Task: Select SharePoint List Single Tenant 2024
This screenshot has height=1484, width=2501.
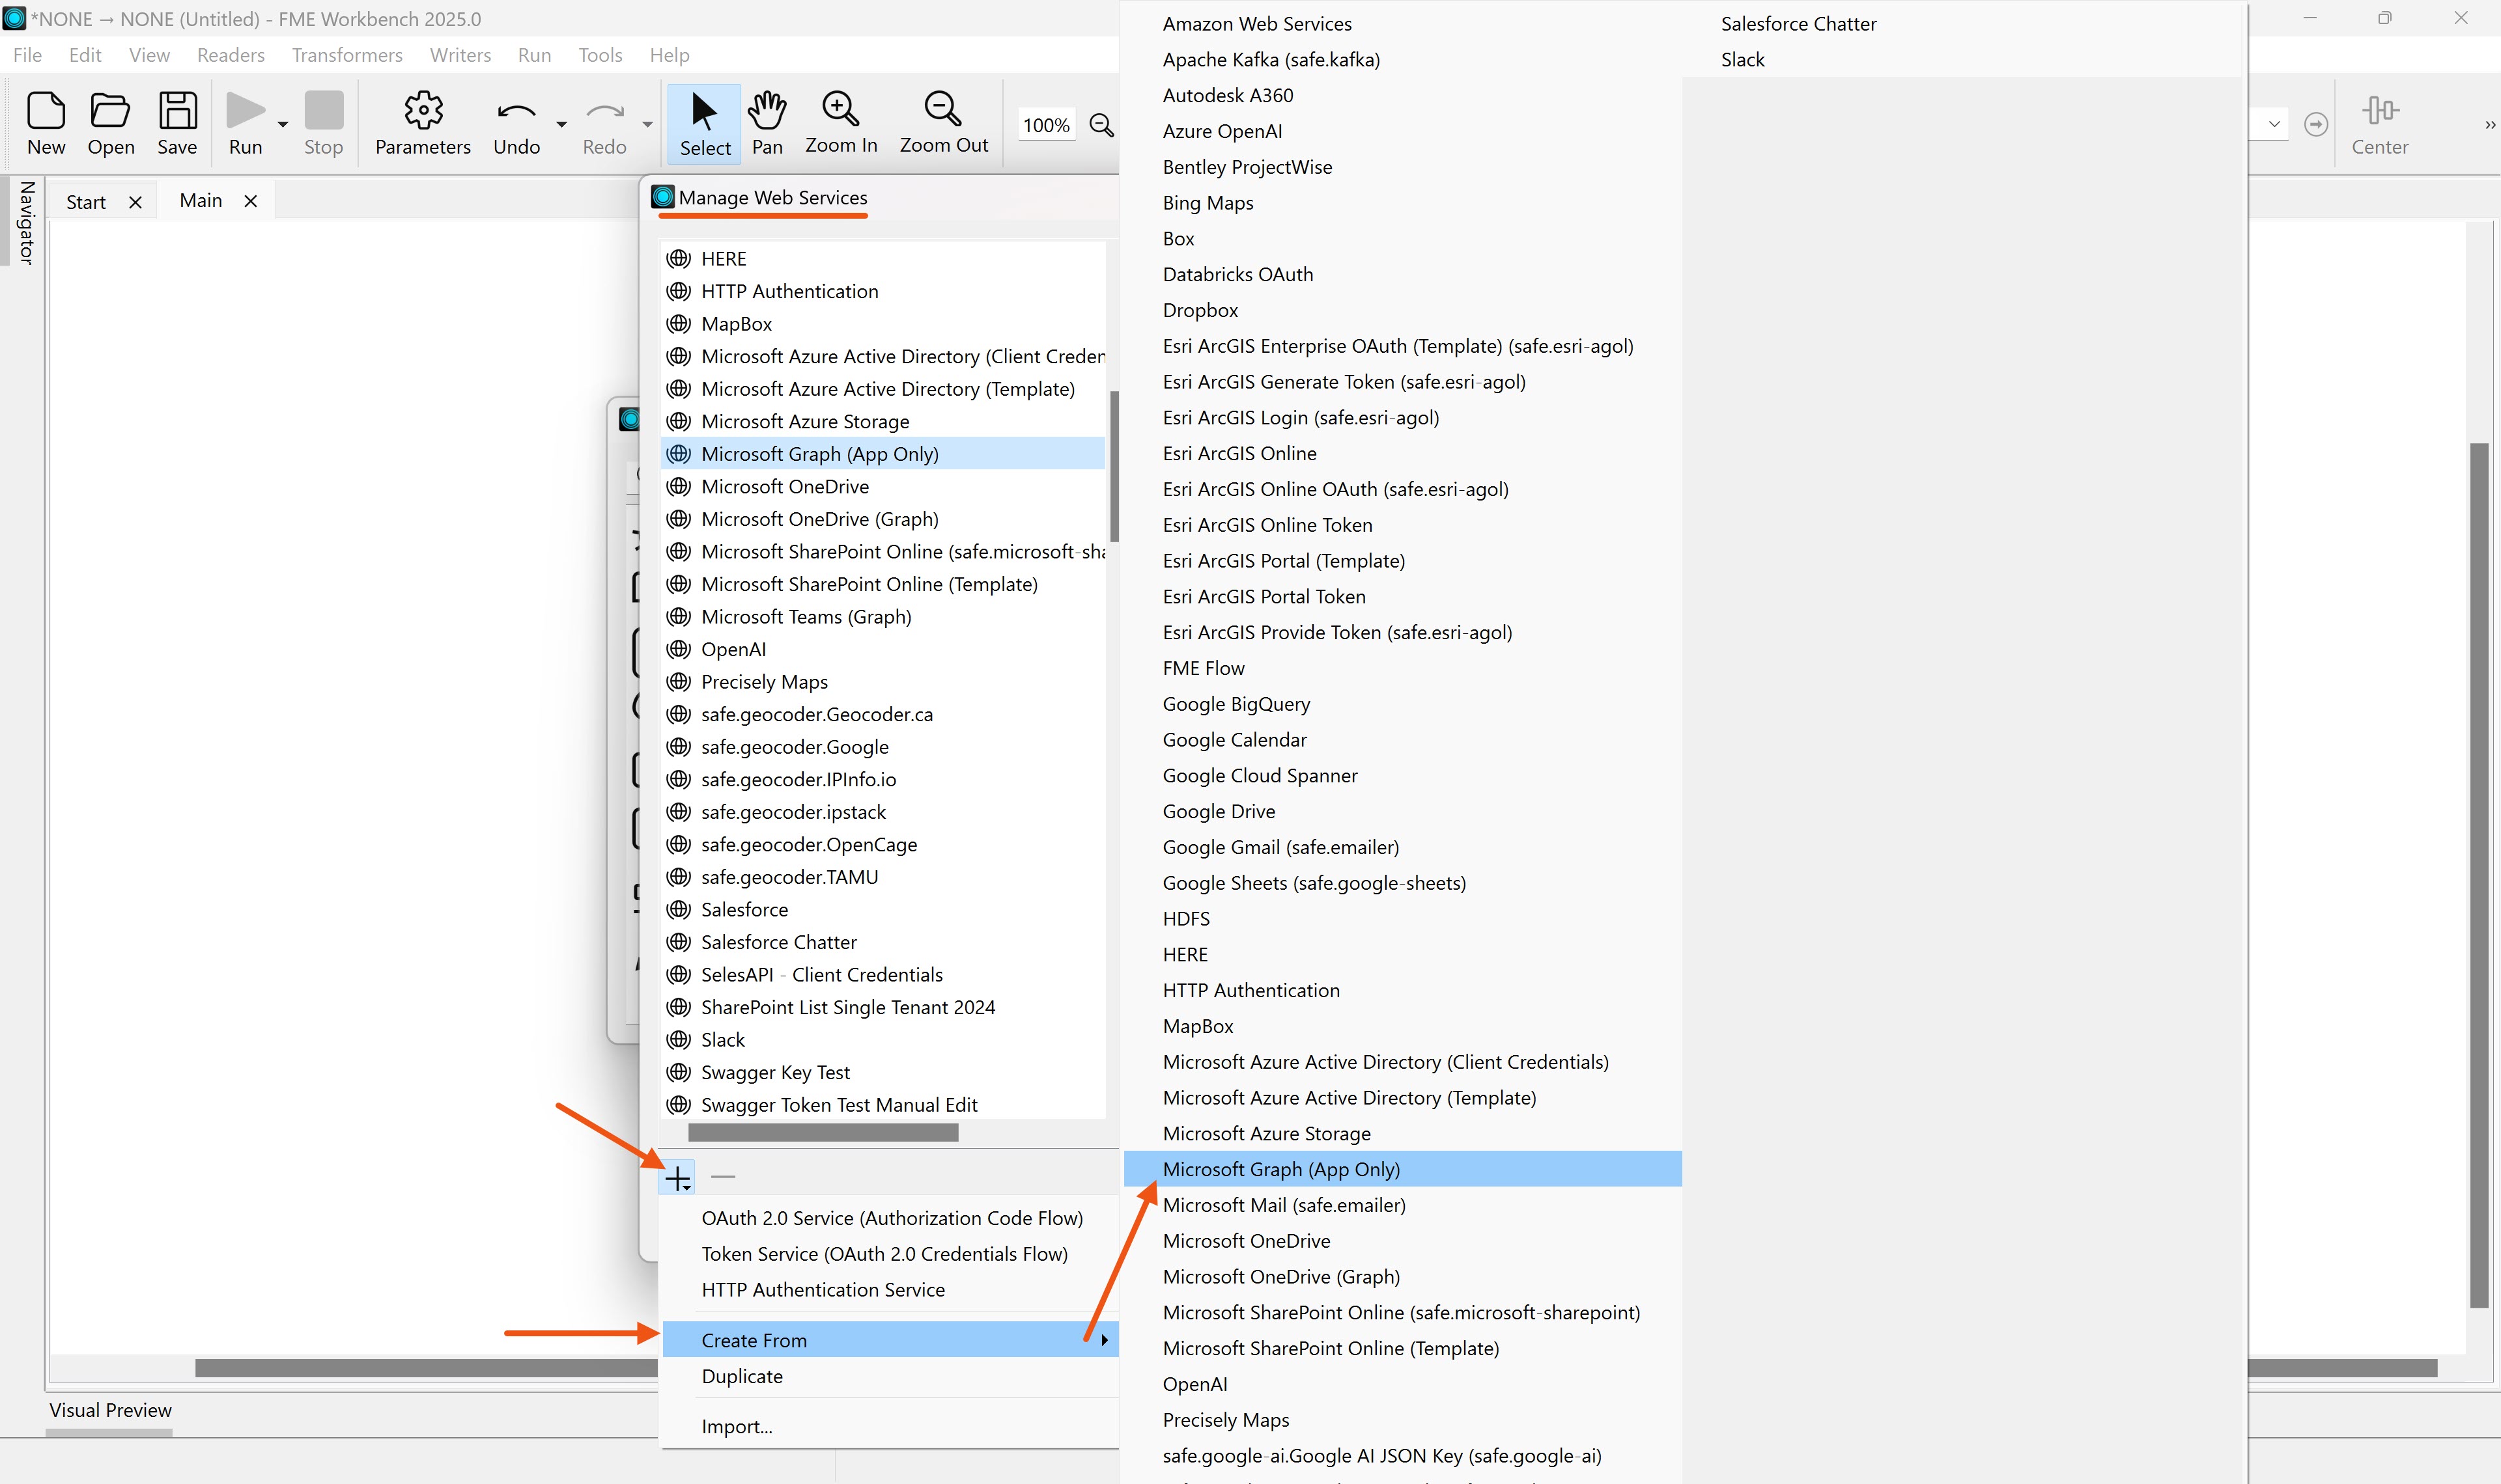Action: [883, 1007]
